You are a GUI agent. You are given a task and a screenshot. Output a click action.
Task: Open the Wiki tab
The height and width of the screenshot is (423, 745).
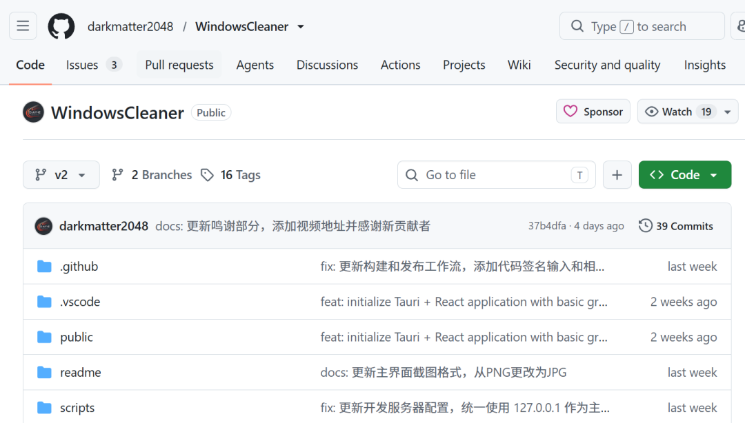coord(519,65)
